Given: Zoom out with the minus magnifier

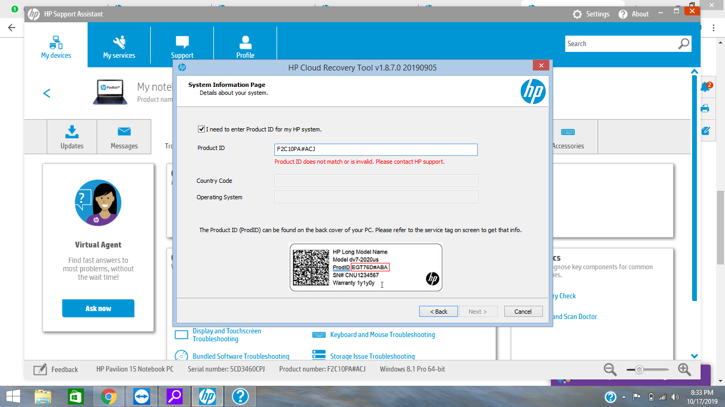Looking at the screenshot, I should pyautogui.click(x=610, y=369).
